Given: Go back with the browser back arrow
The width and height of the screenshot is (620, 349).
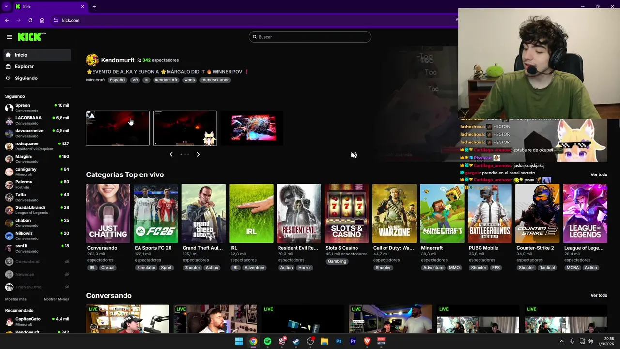Looking at the screenshot, I should [7, 20].
